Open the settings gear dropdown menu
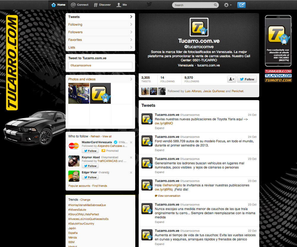The width and height of the screenshot is (297, 247). tap(228, 5)
